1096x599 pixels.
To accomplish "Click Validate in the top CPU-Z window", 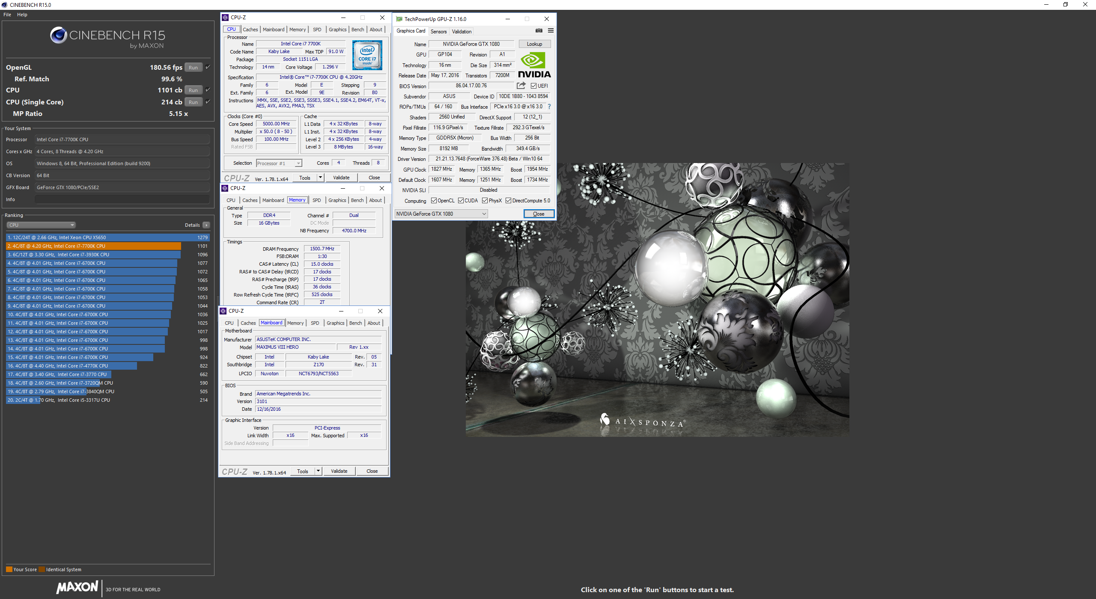I will [x=341, y=178].
